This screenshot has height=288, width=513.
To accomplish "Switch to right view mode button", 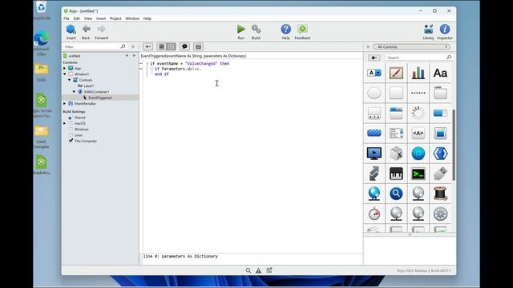I will (x=171, y=46).
